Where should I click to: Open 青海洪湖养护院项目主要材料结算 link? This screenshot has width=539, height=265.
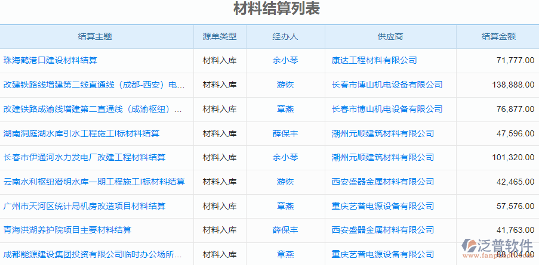click(67, 230)
